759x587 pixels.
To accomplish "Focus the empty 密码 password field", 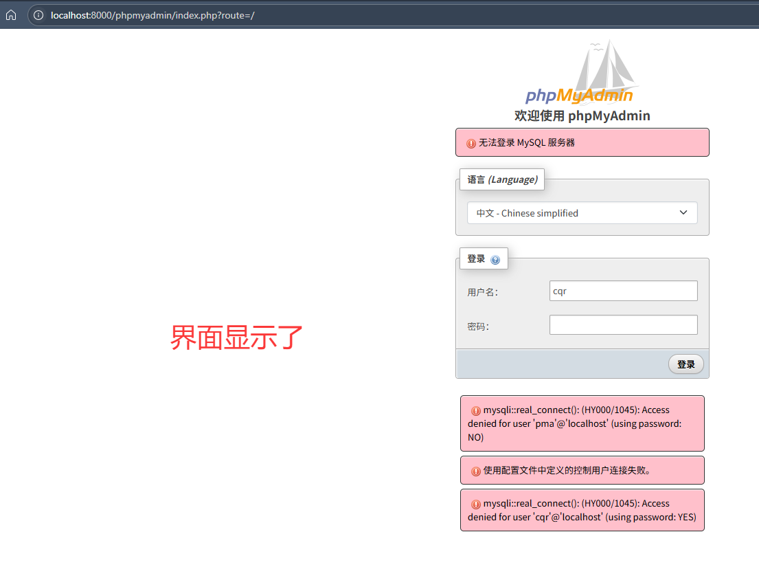I will click(x=624, y=324).
